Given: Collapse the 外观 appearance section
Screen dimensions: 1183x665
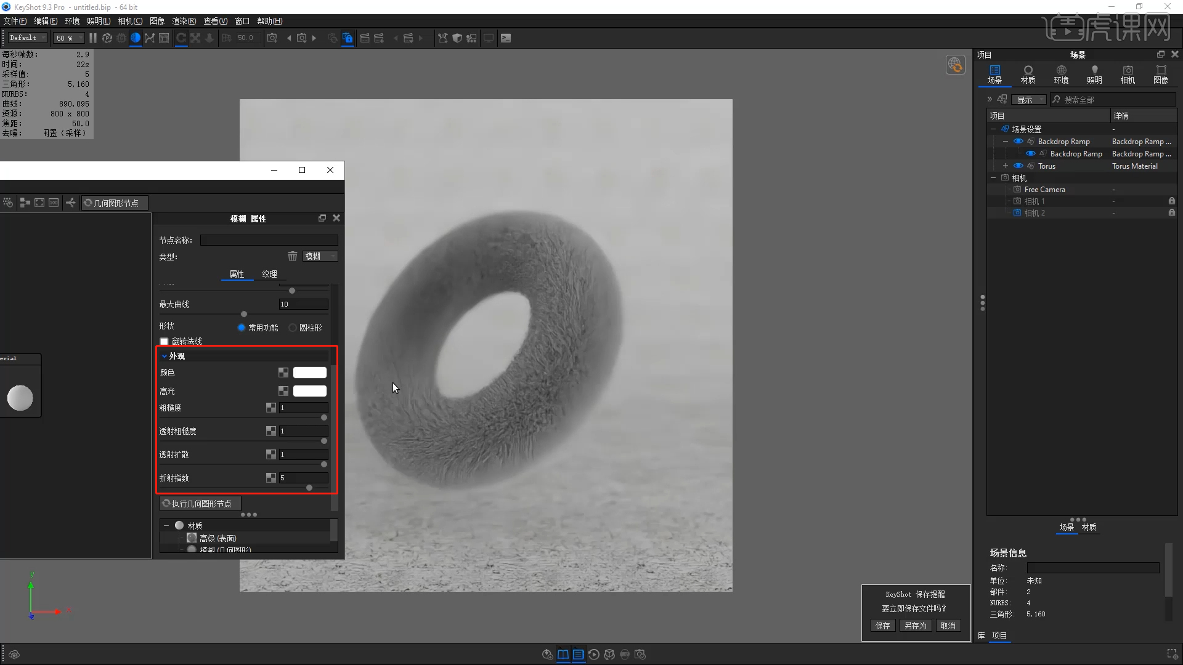Looking at the screenshot, I should [165, 356].
